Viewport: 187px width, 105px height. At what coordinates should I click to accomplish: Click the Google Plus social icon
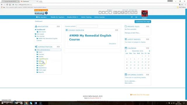(115, 13)
